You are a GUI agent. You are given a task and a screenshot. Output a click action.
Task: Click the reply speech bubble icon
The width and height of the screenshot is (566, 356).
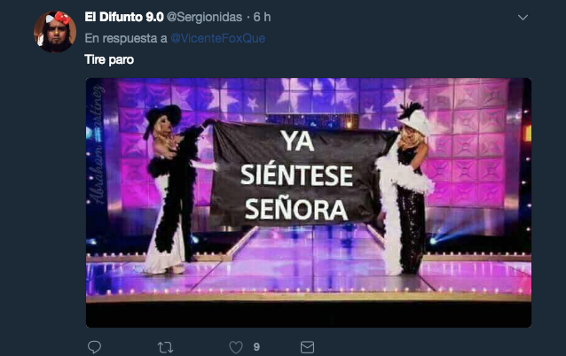click(94, 347)
